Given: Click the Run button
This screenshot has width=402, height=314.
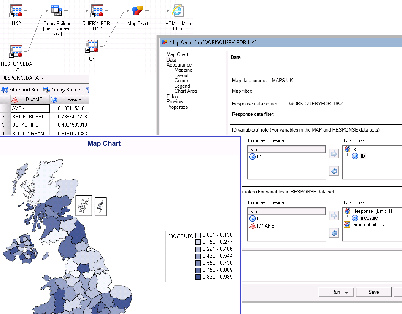Looking at the screenshot, I should 335,292.
